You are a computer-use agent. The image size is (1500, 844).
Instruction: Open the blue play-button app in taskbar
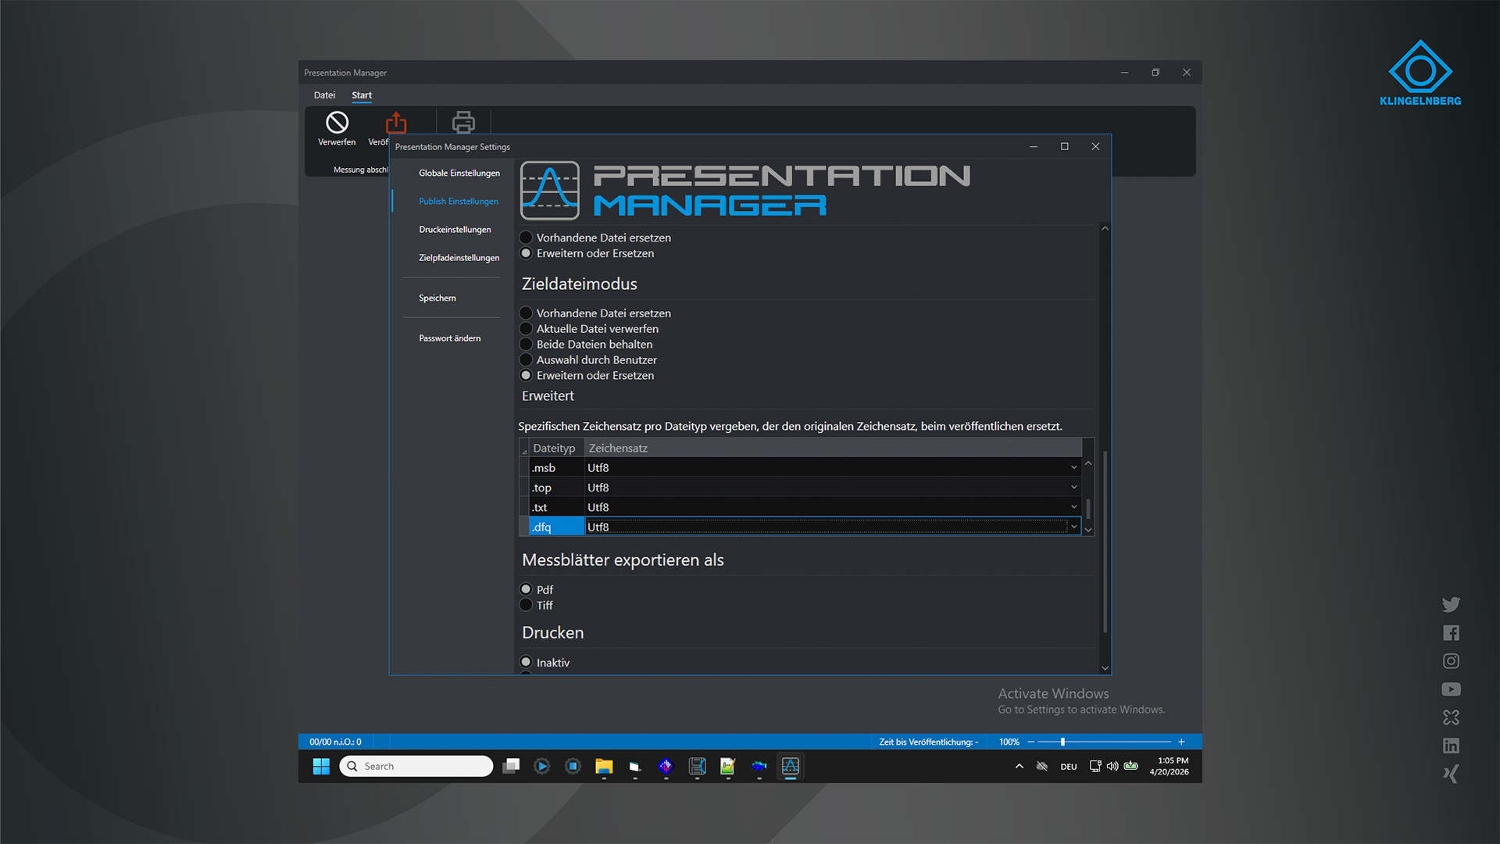(542, 766)
